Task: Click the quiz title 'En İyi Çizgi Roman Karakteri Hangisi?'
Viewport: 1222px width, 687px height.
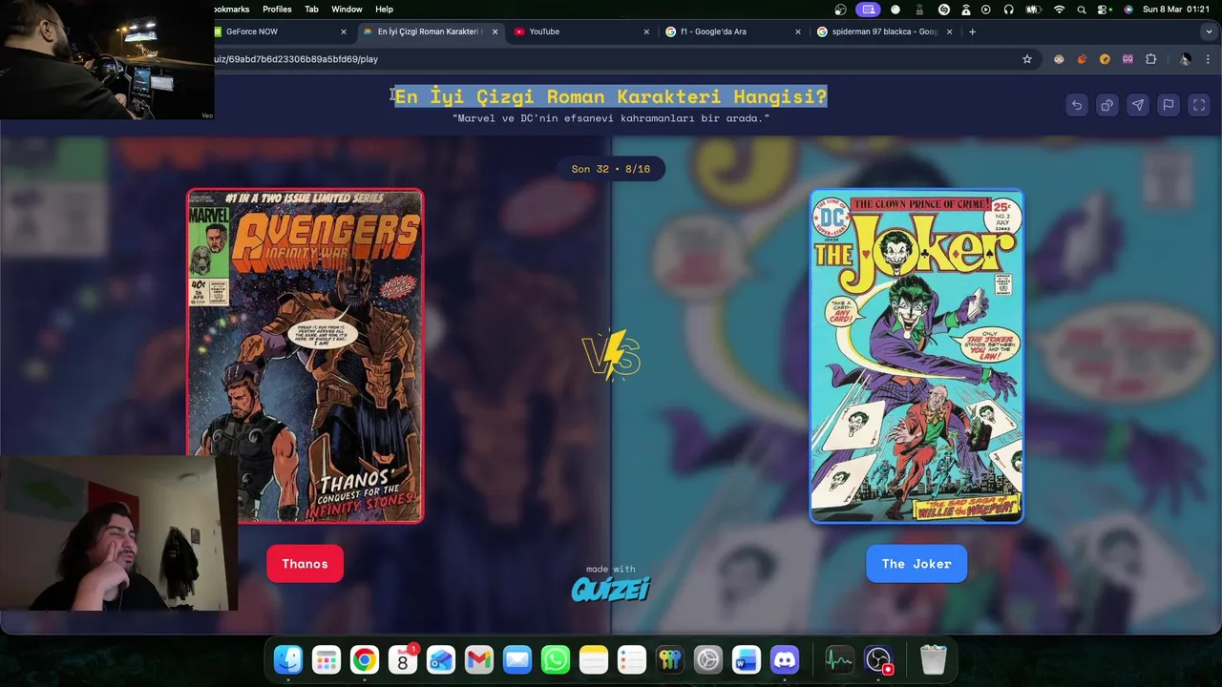Action: (611, 96)
